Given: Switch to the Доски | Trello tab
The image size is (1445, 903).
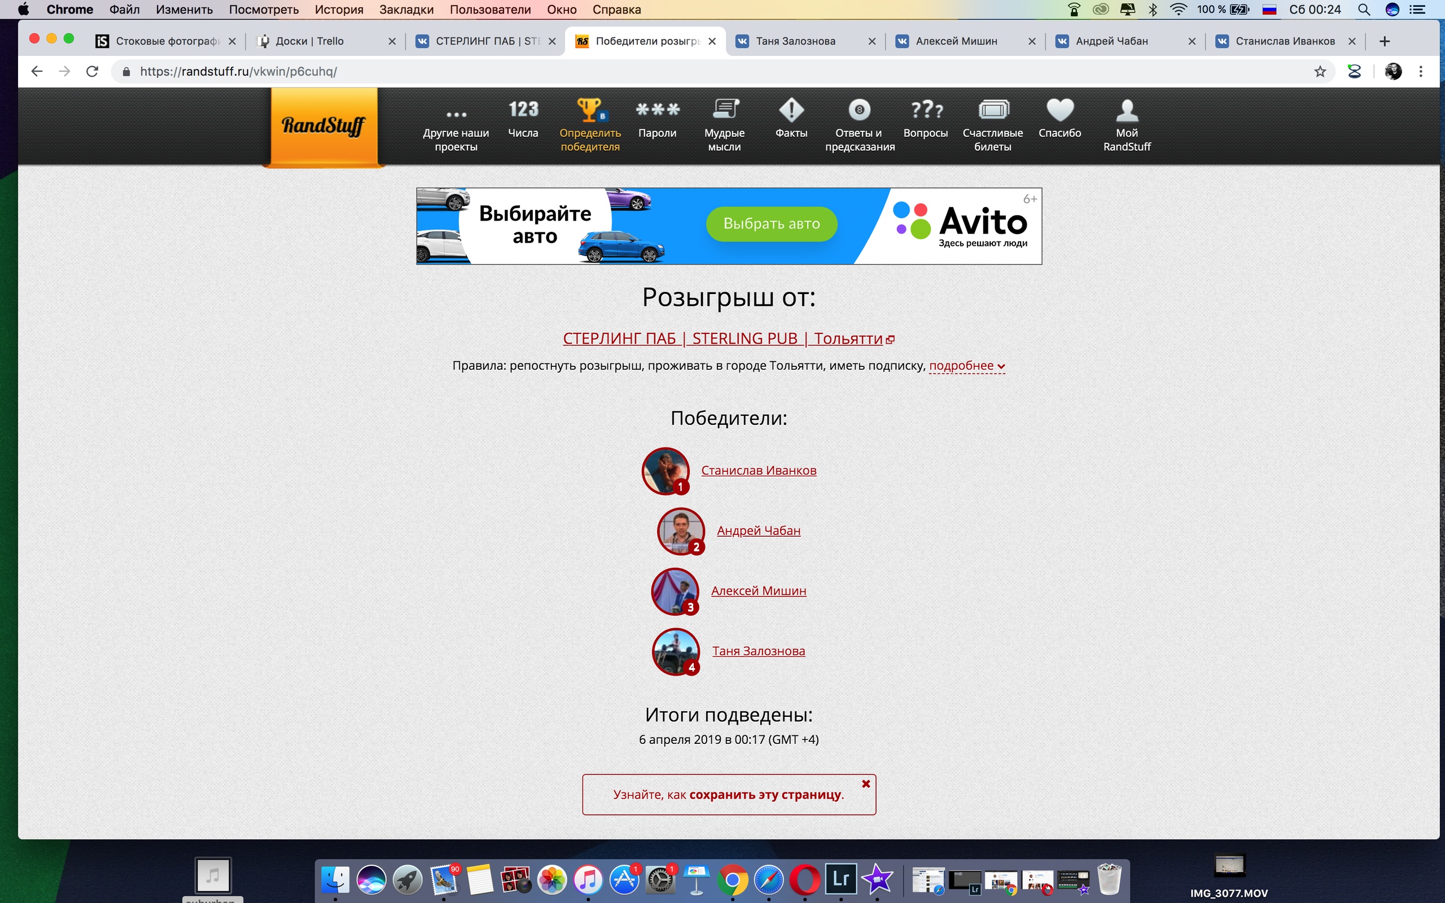Looking at the screenshot, I should 309,41.
